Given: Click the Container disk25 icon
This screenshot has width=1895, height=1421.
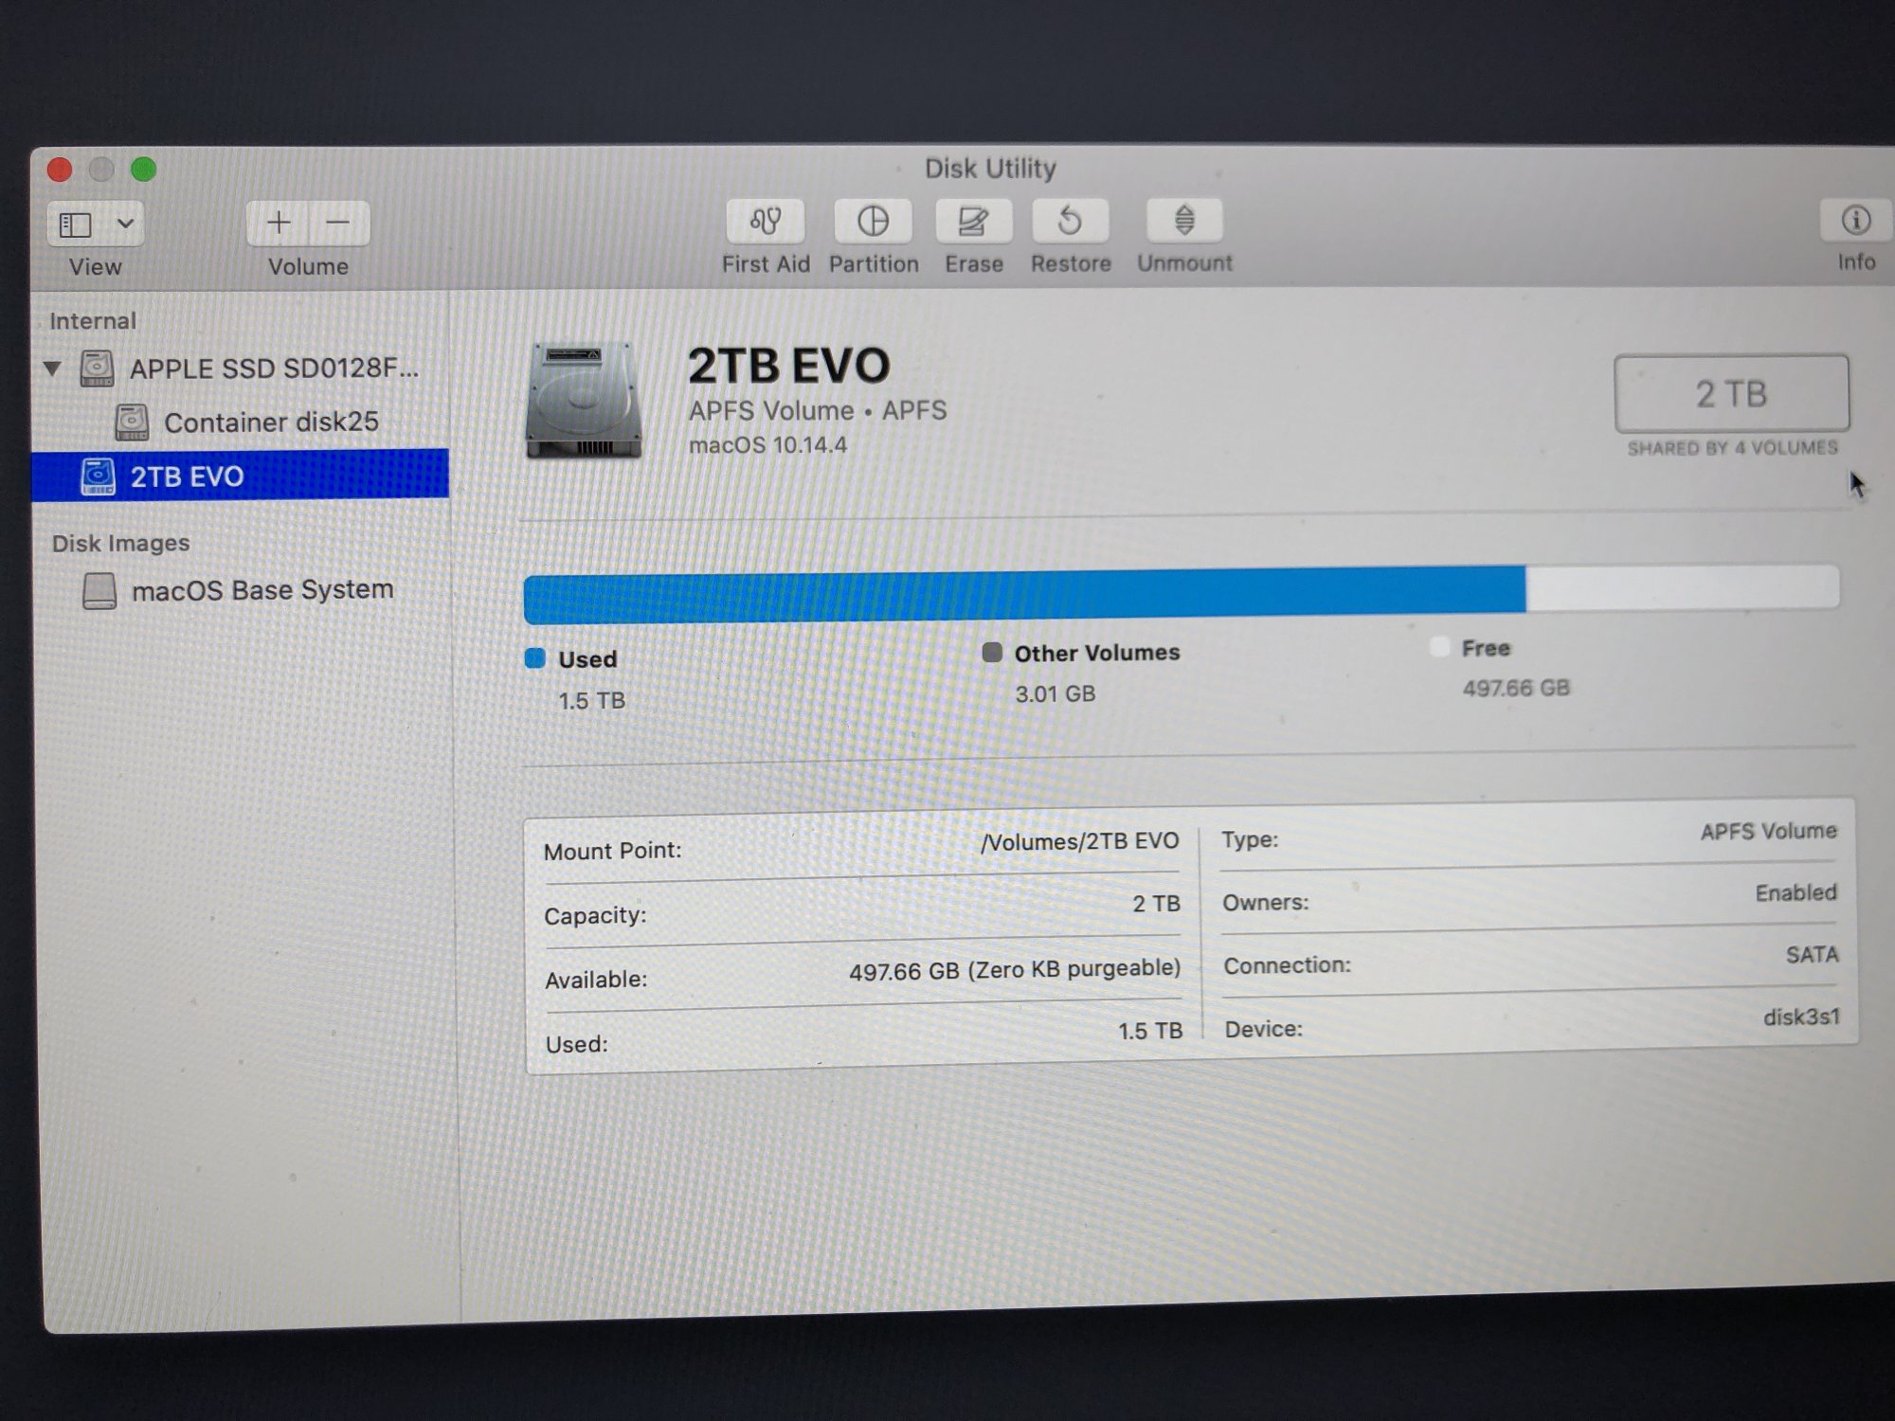Looking at the screenshot, I should (132, 423).
